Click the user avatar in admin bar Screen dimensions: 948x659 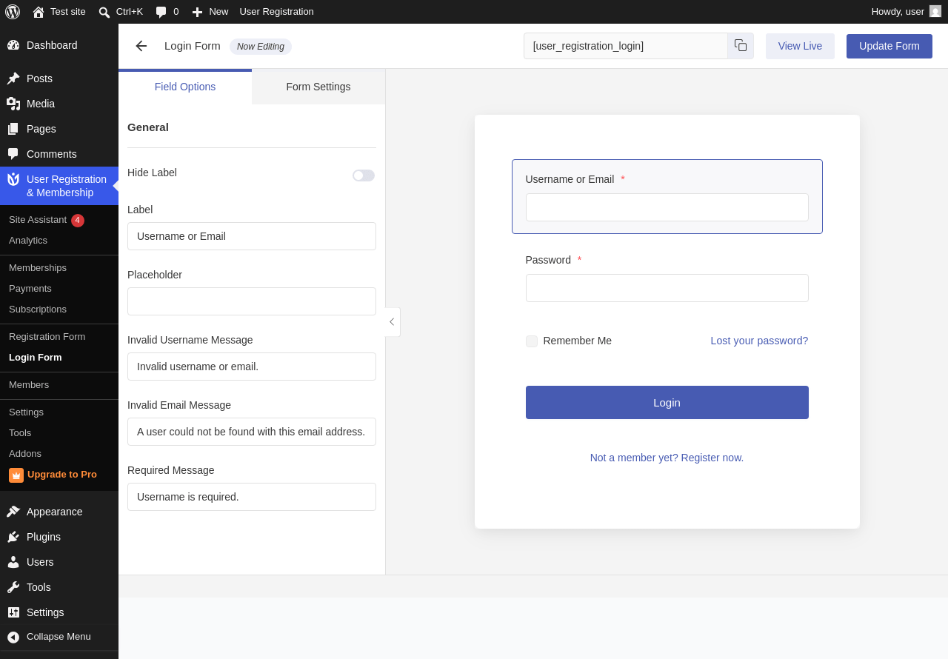click(x=935, y=12)
